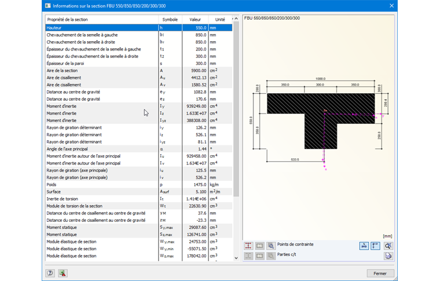This screenshot has height=281, width=440.
Task: Click the grayed c/t parts section icon
Action: tap(248, 256)
